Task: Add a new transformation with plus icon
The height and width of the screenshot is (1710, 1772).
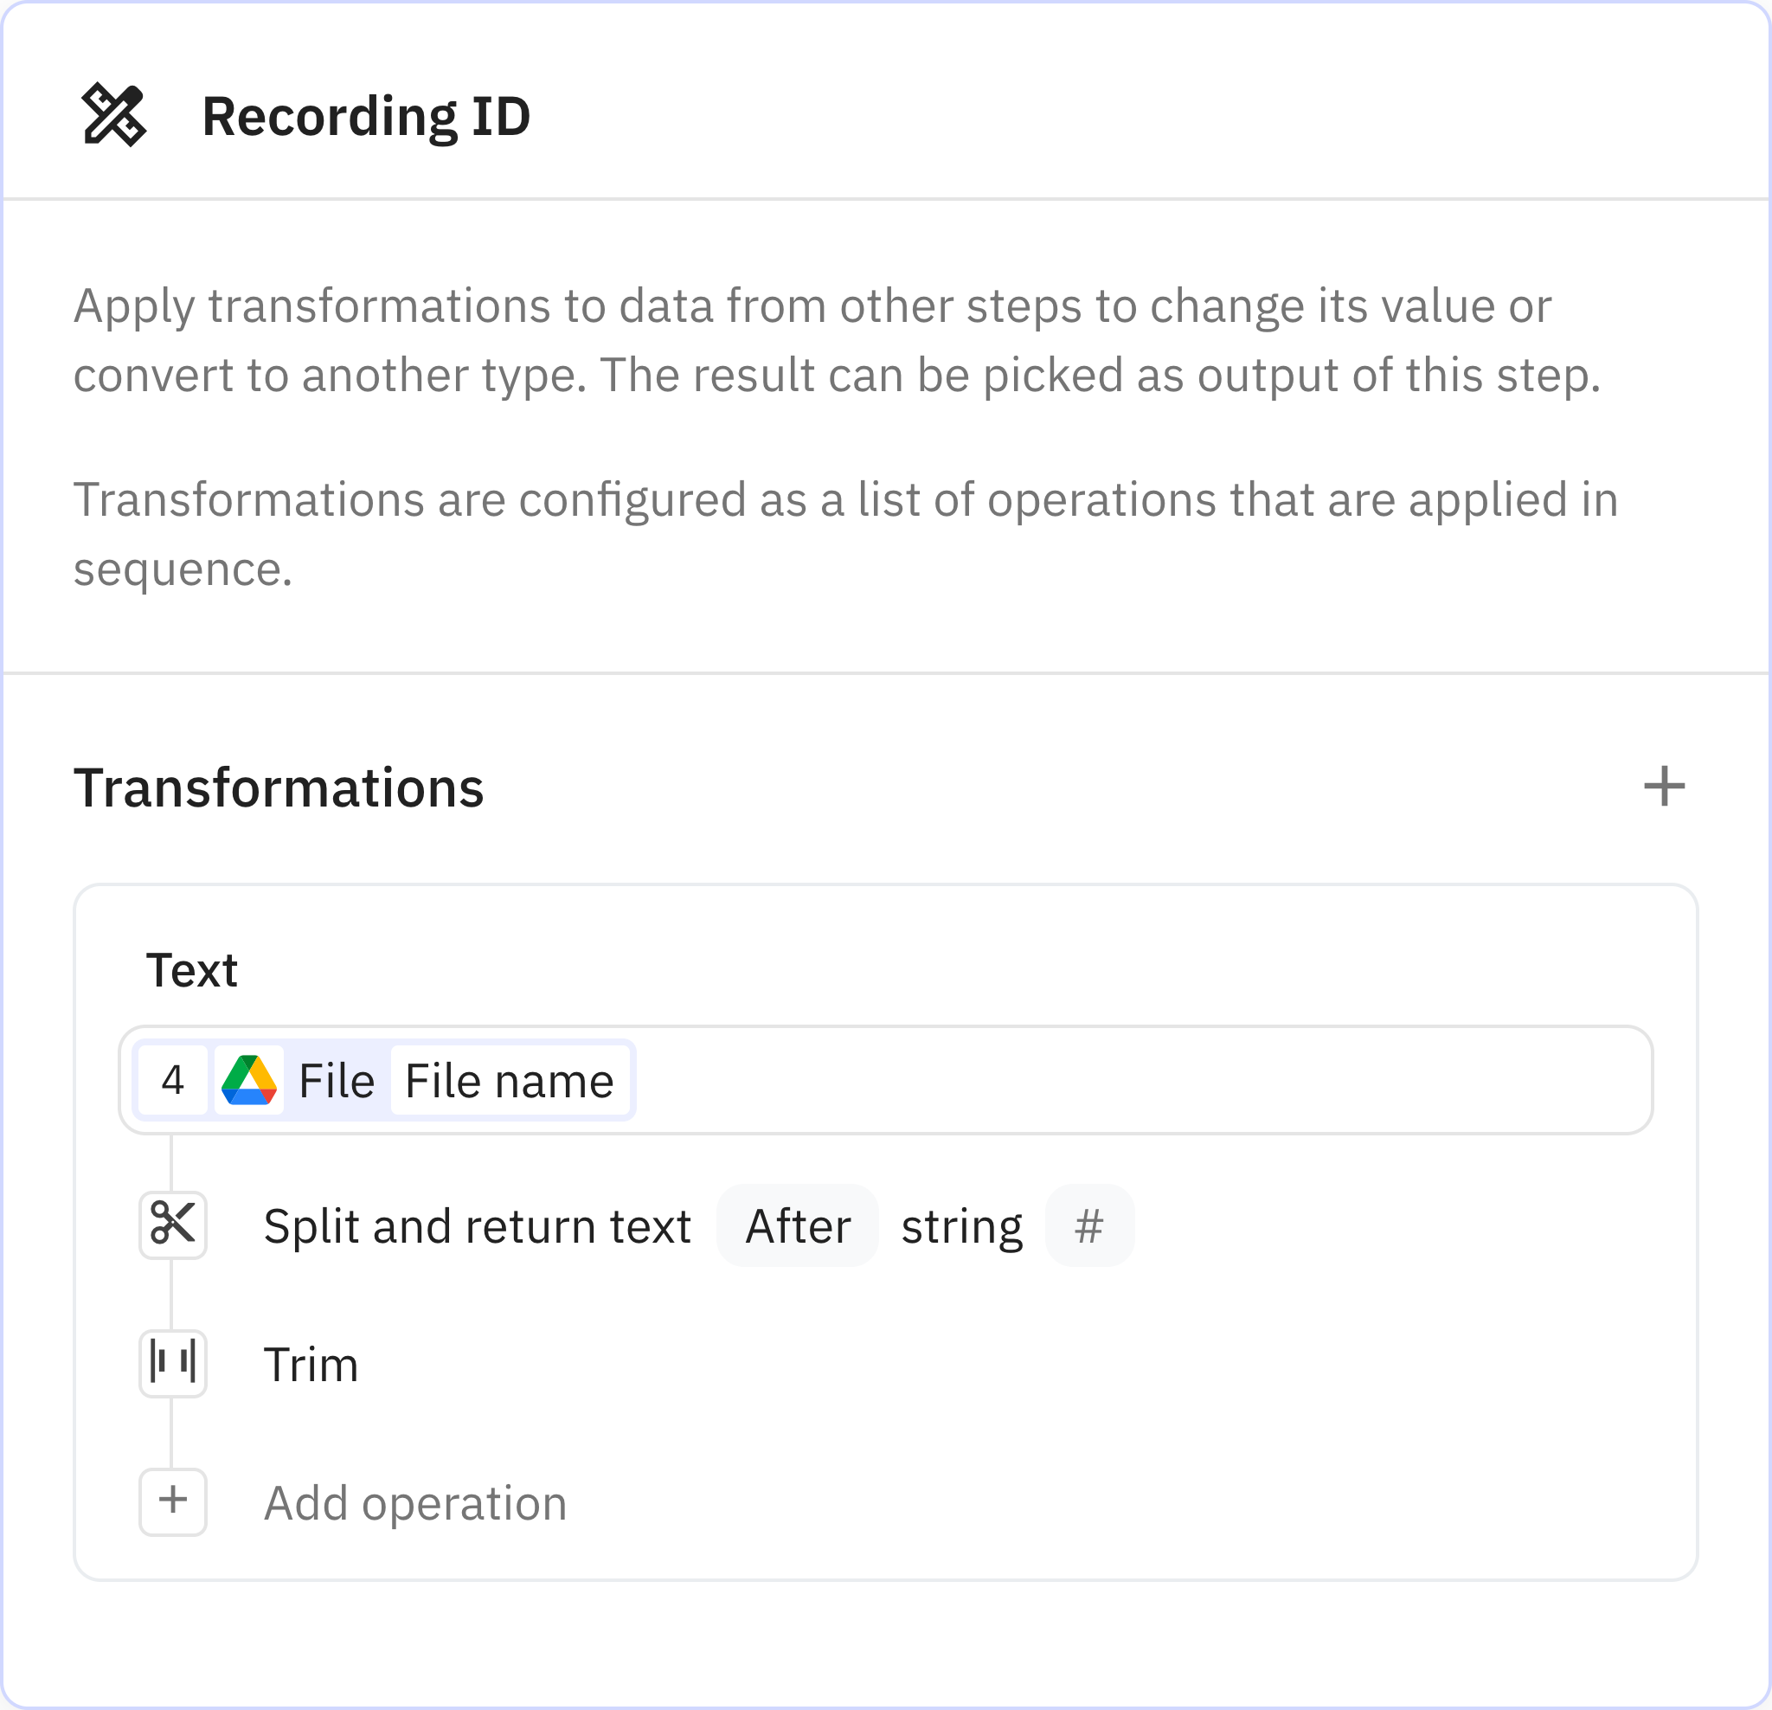Action: 1664,786
